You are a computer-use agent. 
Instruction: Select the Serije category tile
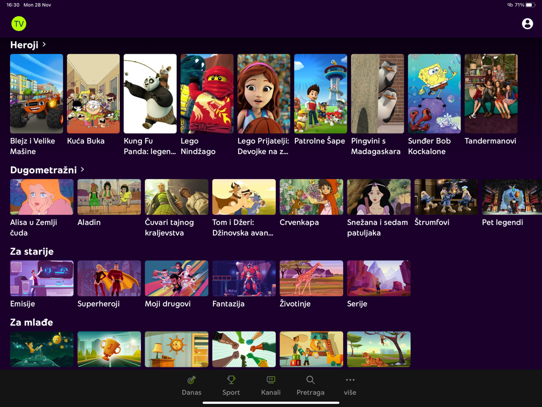[x=379, y=278]
